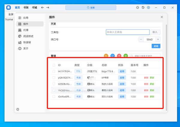
Task: Open the 关于 section
Action: tap(30, 49)
